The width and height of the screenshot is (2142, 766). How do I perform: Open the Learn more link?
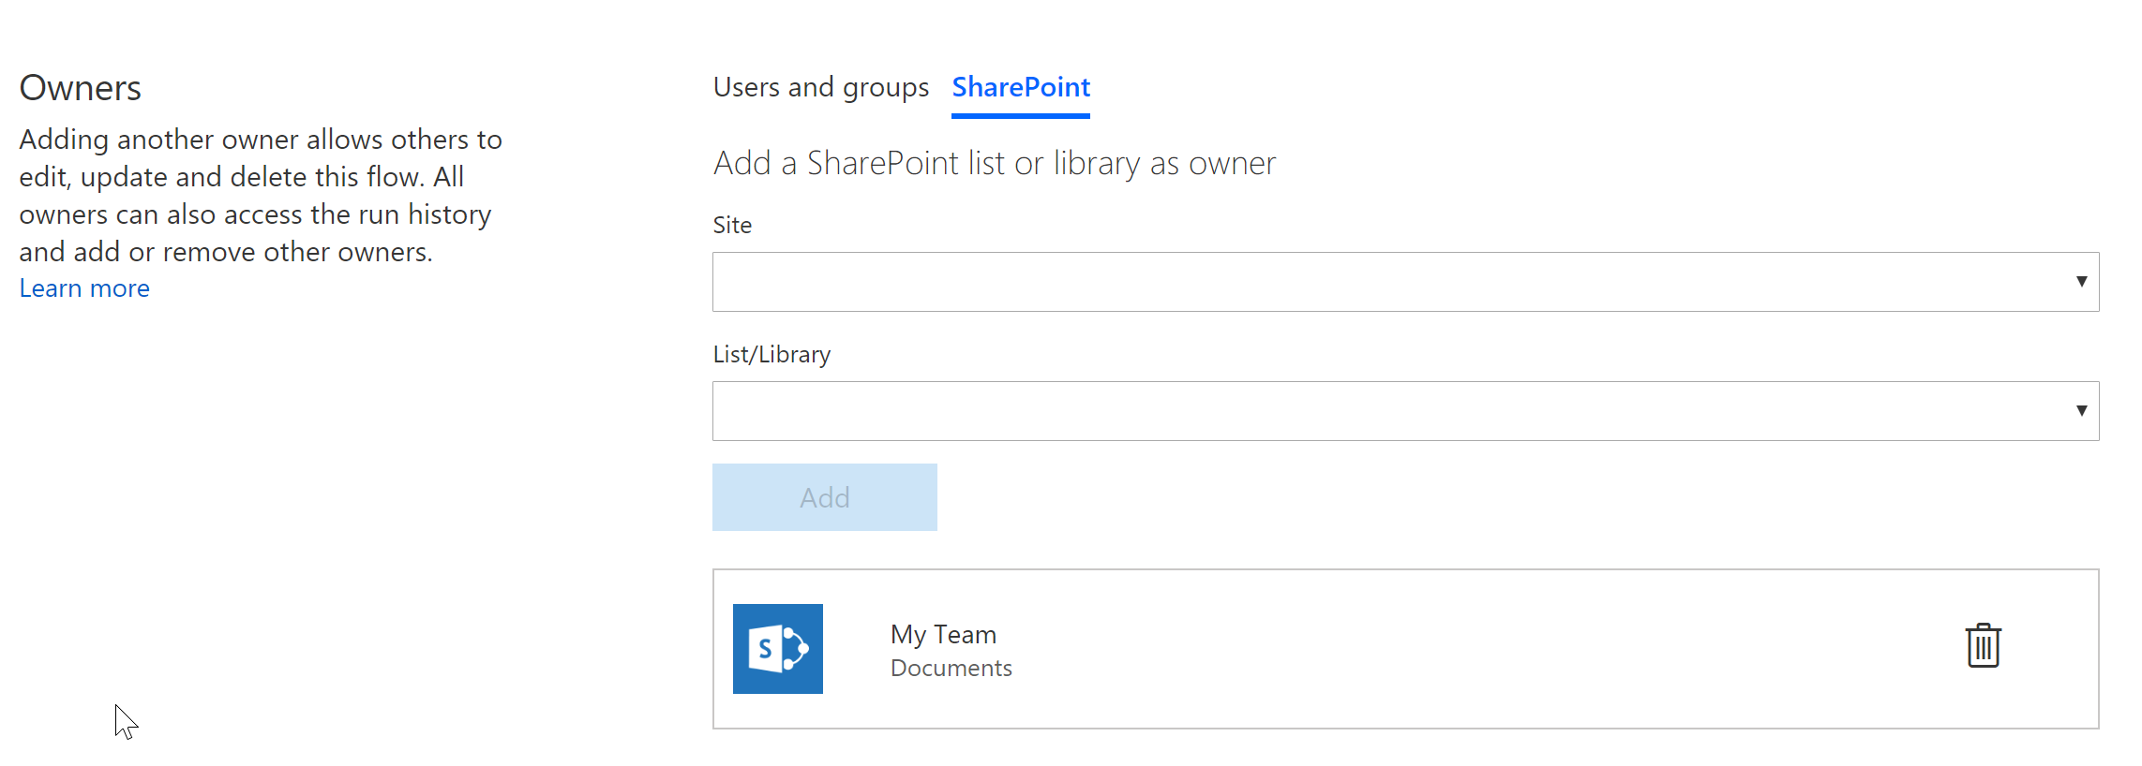pos(84,288)
